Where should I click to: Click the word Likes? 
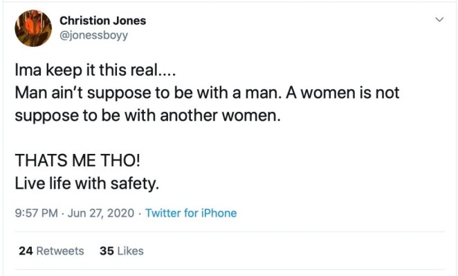click(130, 250)
